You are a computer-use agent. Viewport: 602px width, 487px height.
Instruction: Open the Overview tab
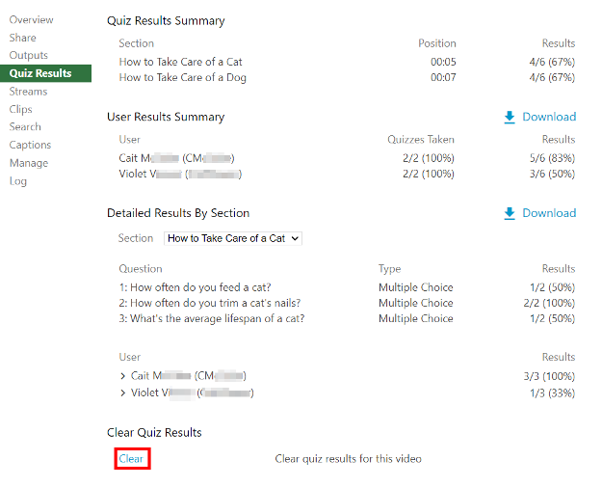(32, 20)
